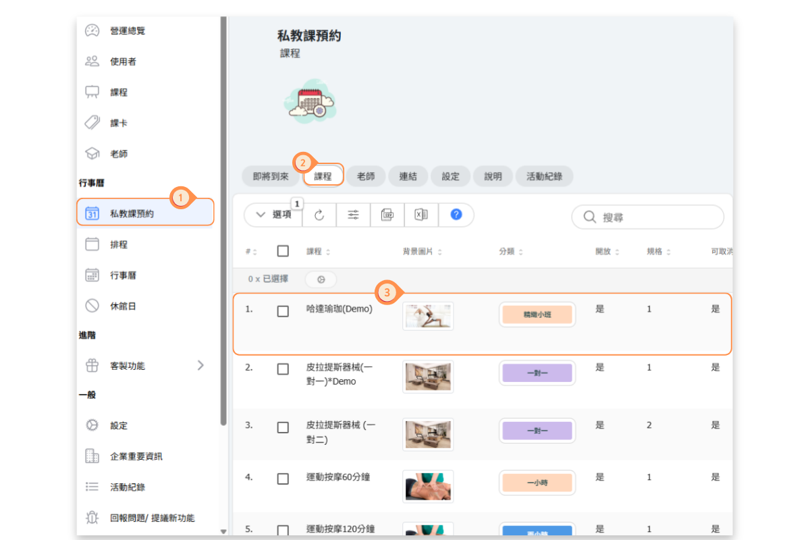Click the 回報問題/ 提議新功能 sidebar link

(152, 518)
